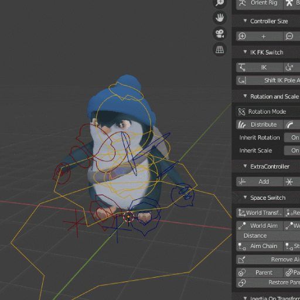
Task: Collapse the Rotation and Scale section
Action: [x=245, y=96]
